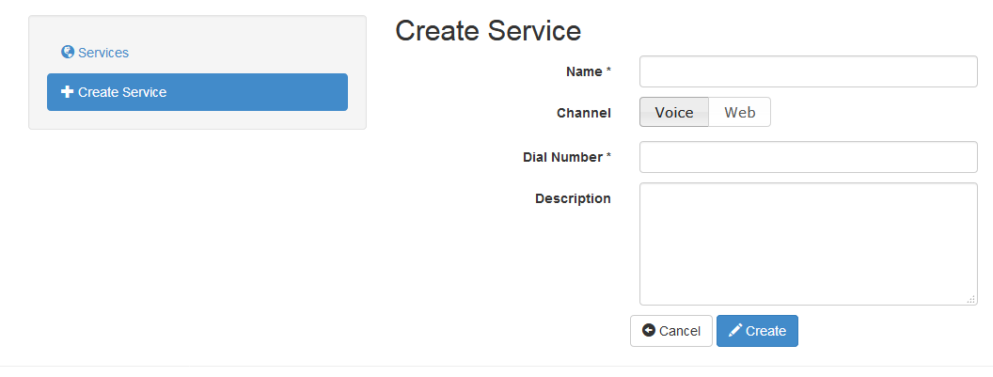
Task: Select the Voice channel option
Action: (673, 112)
